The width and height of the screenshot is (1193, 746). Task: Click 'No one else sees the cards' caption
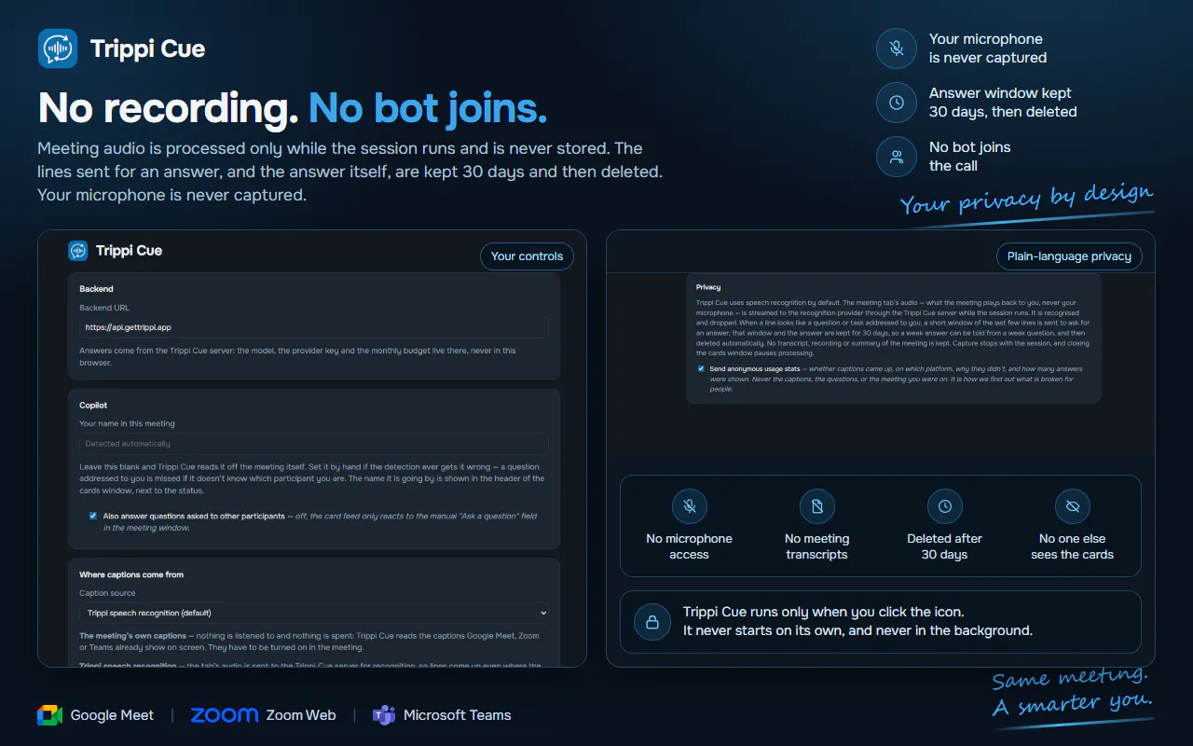1073,546
